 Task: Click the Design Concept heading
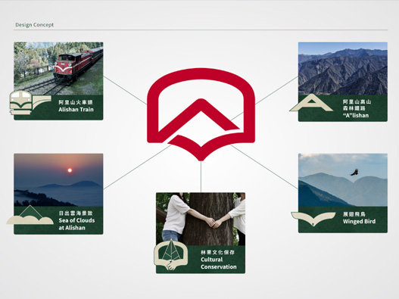pos(34,25)
